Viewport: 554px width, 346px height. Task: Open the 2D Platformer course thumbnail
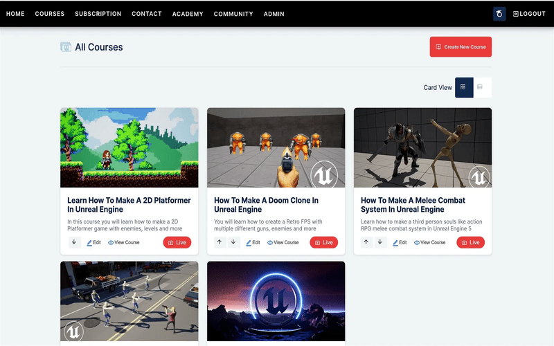(129, 147)
